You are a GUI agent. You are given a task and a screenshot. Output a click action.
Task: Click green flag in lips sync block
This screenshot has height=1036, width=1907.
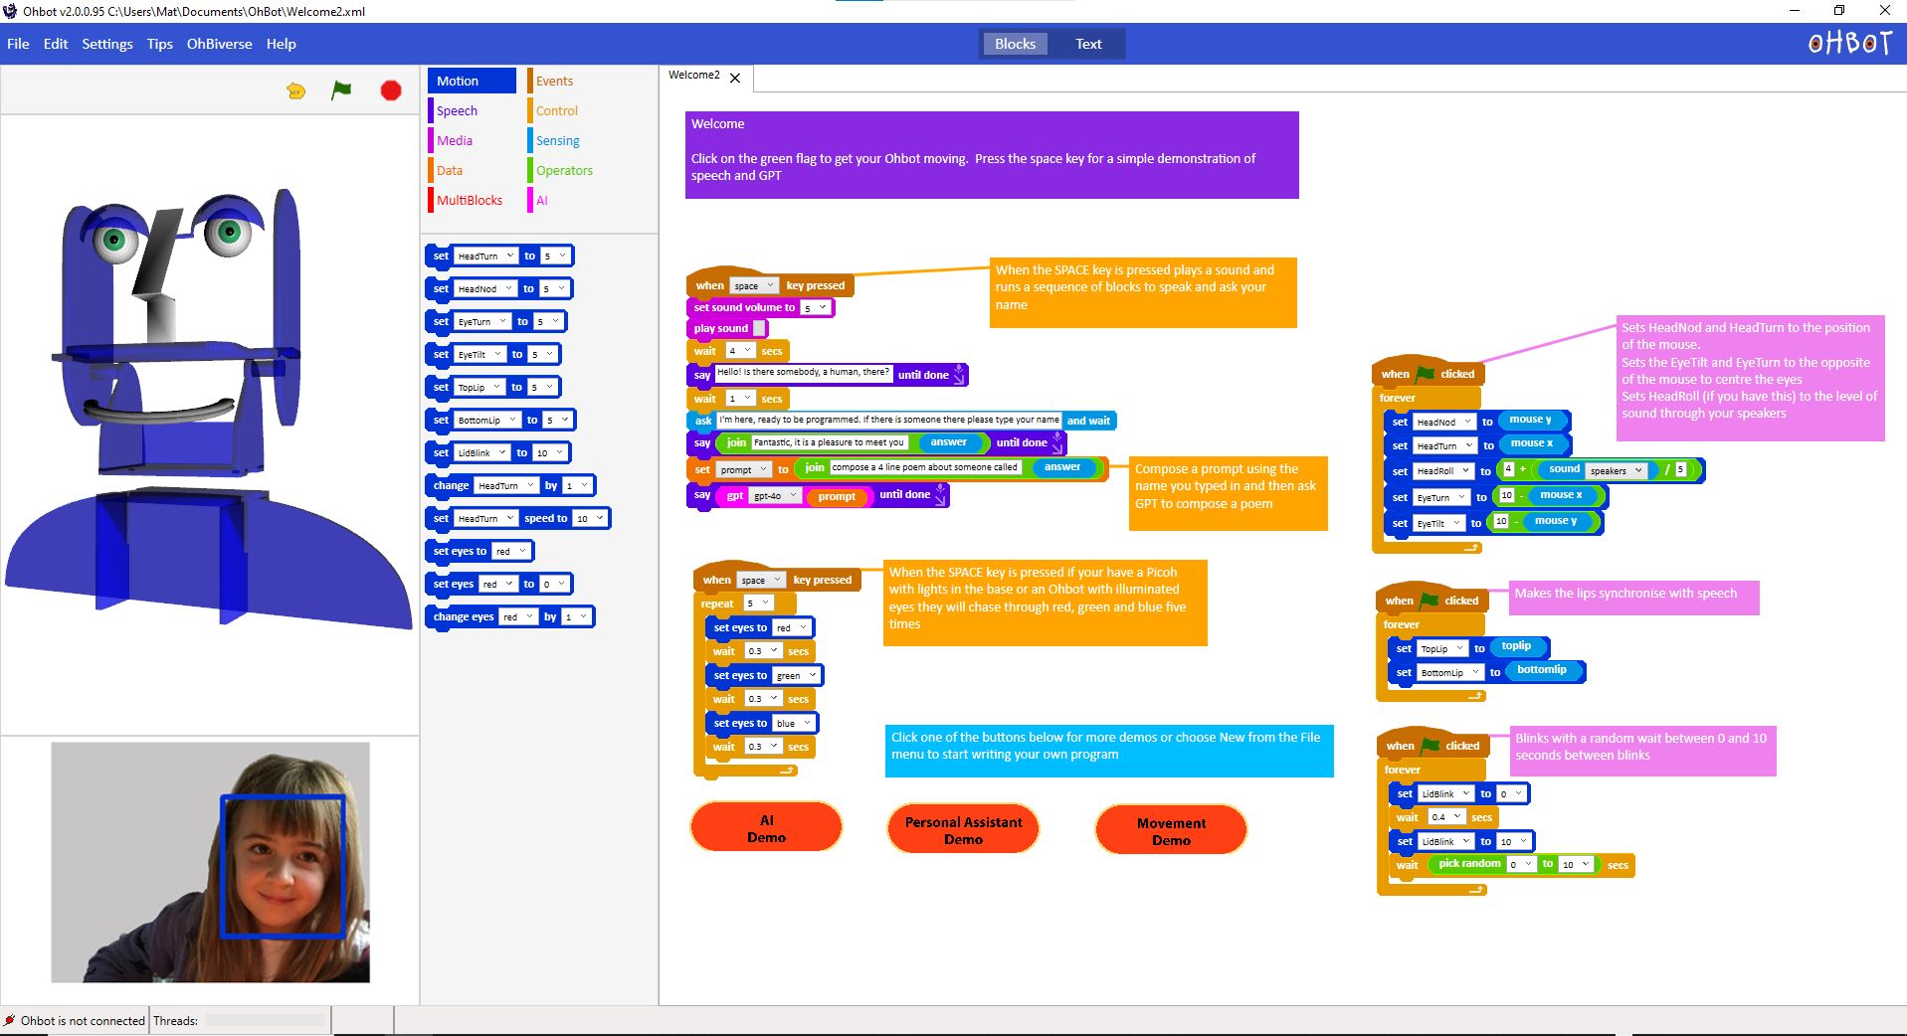tap(1430, 600)
